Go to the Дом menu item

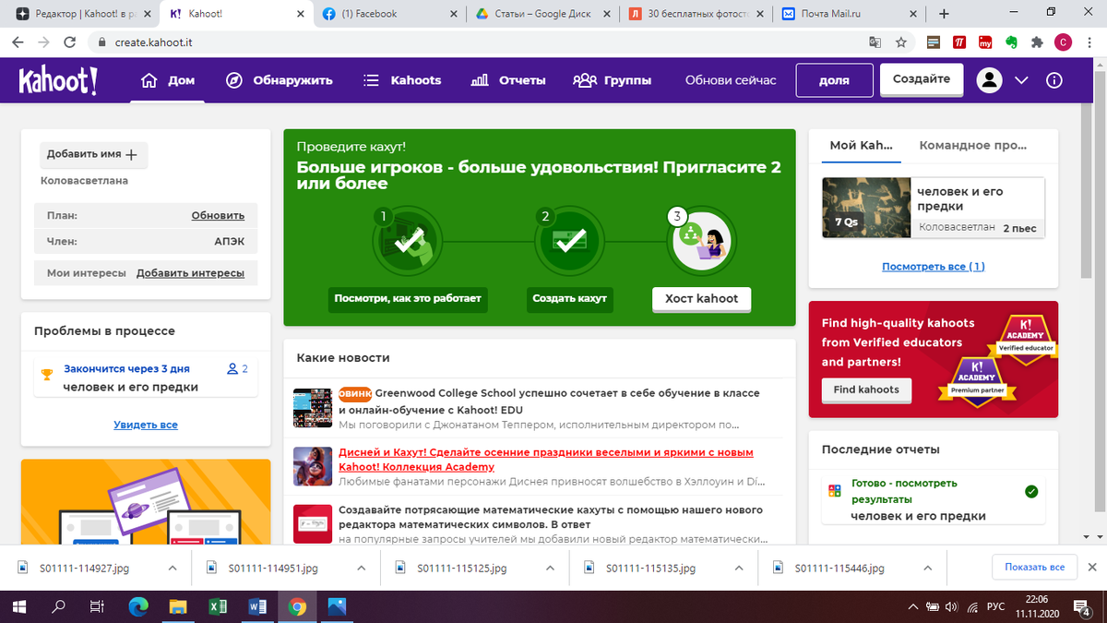[168, 80]
